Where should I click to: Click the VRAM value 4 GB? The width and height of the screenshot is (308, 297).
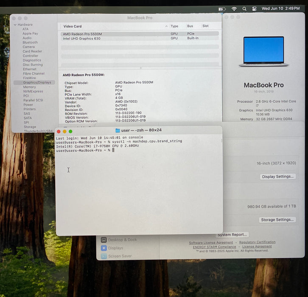pos(119,98)
